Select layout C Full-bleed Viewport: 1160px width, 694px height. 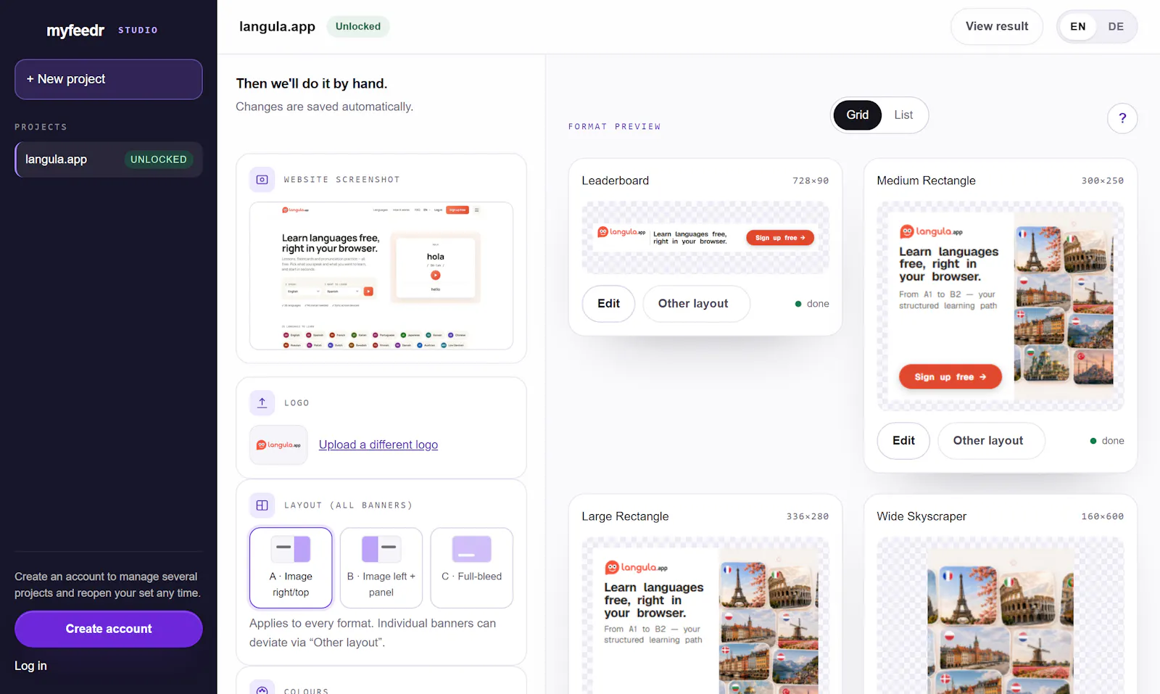pyautogui.click(x=472, y=568)
